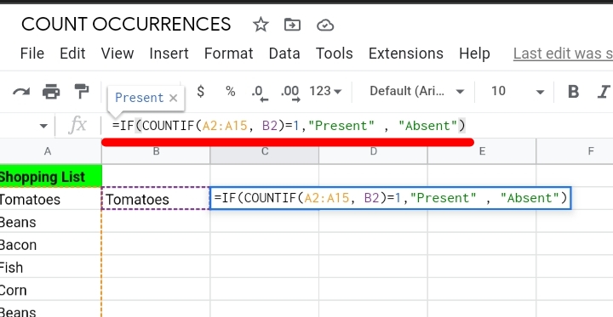Close the Present formula tooltip
Viewport: 613px width, 317px height.
tap(173, 98)
